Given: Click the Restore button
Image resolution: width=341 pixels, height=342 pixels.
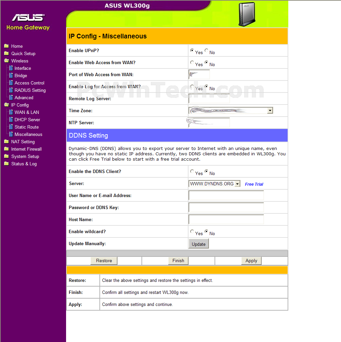Looking at the screenshot, I should coord(104,261).
